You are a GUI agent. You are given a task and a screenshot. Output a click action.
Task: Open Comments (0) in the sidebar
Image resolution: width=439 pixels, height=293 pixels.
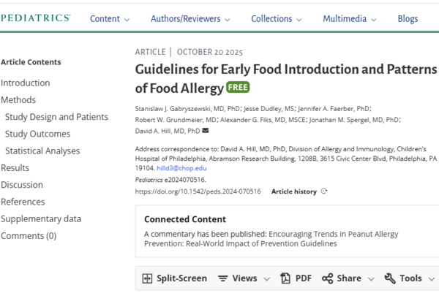[x=29, y=235]
